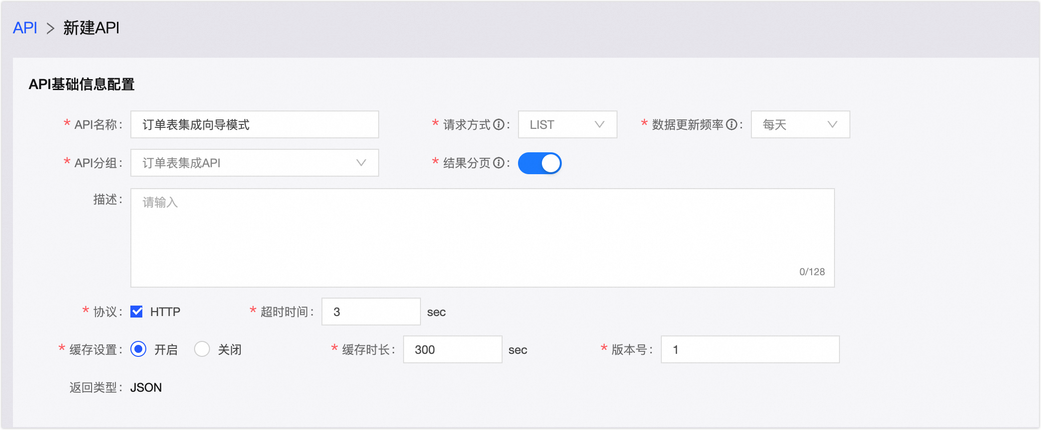Click the 版本号 input field
The height and width of the screenshot is (430, 1041).
[x=750, y=349]
